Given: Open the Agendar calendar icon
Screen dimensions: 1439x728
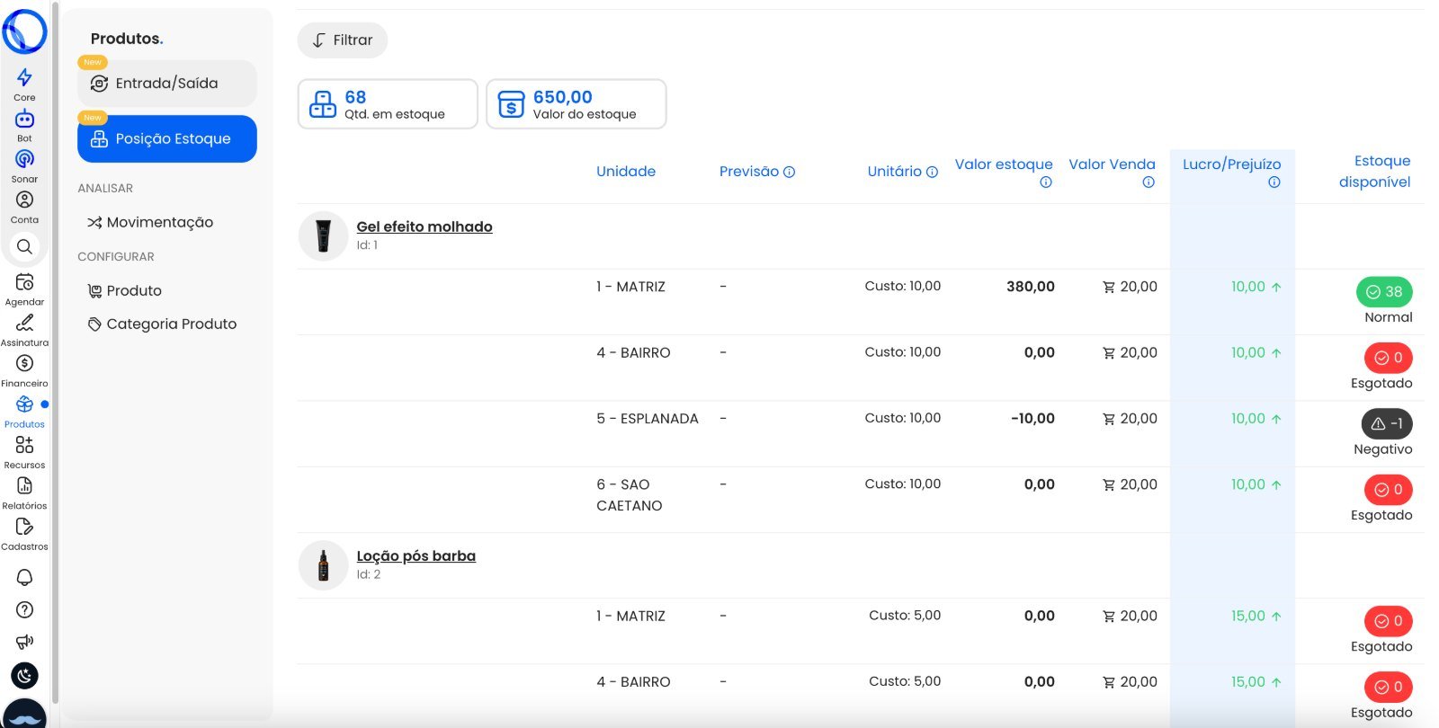Looking at the screenshot, I should 24,289.
